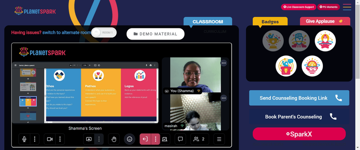The height and width of the screenshot is (150, 360).
Task: Select slide thumbnail 44 in PDF sidebar
Action: pos(28,73)
